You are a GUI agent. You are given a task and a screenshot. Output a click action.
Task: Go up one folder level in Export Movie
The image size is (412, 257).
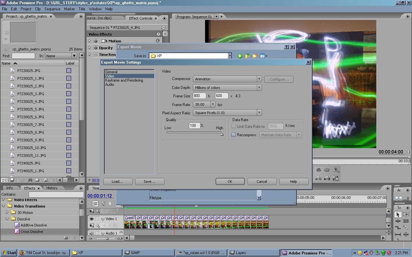click(x=247, y=56)
